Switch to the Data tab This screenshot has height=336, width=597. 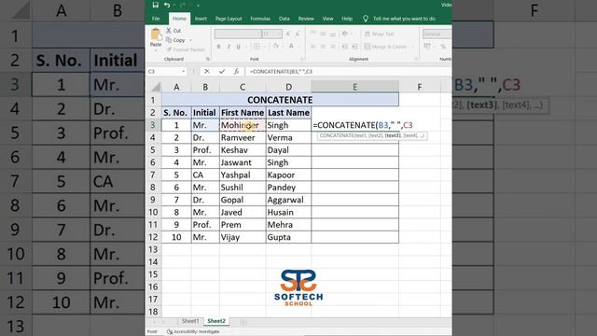[x=284, y=19]
